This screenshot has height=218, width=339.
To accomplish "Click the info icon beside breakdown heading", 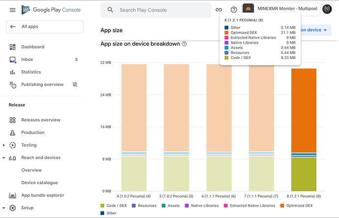I will tap(184, 44).
